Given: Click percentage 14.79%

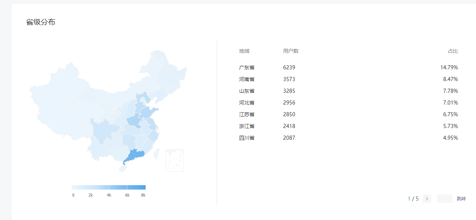Looking at the screenshot, I should (449, 67).
